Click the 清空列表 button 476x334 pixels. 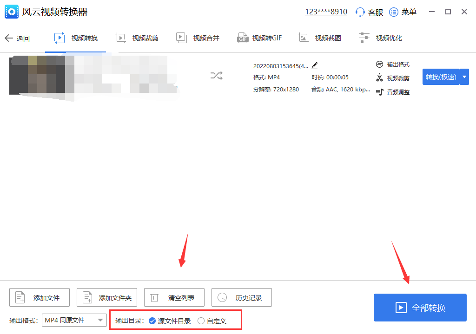(x=174, y=298)
